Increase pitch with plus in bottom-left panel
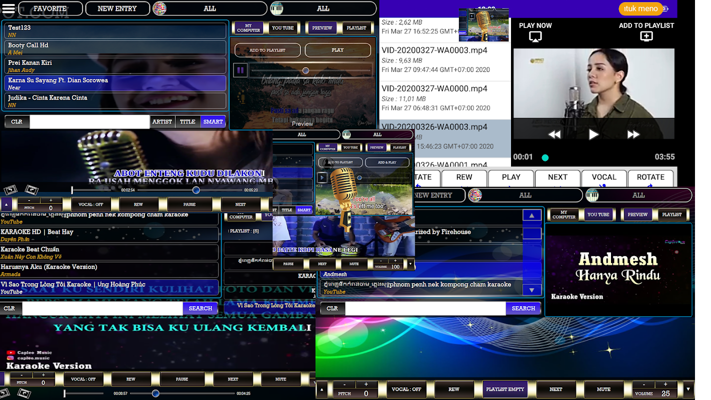This screenshot has height=400, width=711. 43,375
